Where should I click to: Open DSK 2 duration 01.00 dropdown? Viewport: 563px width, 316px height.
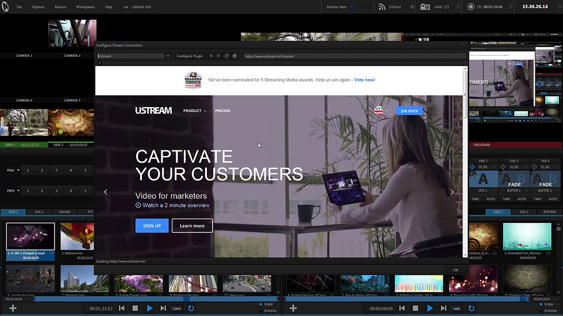click(x=495, y=167)
